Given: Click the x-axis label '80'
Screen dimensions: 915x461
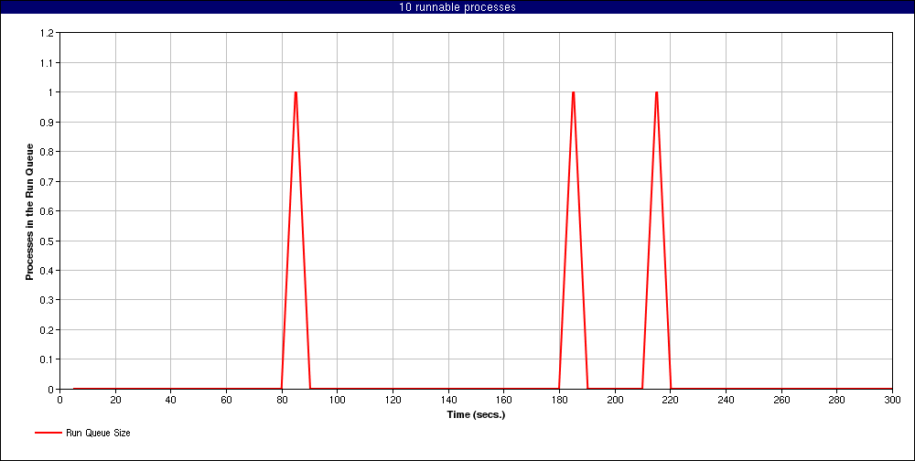Looking at the screenshot, I should 282,400.
